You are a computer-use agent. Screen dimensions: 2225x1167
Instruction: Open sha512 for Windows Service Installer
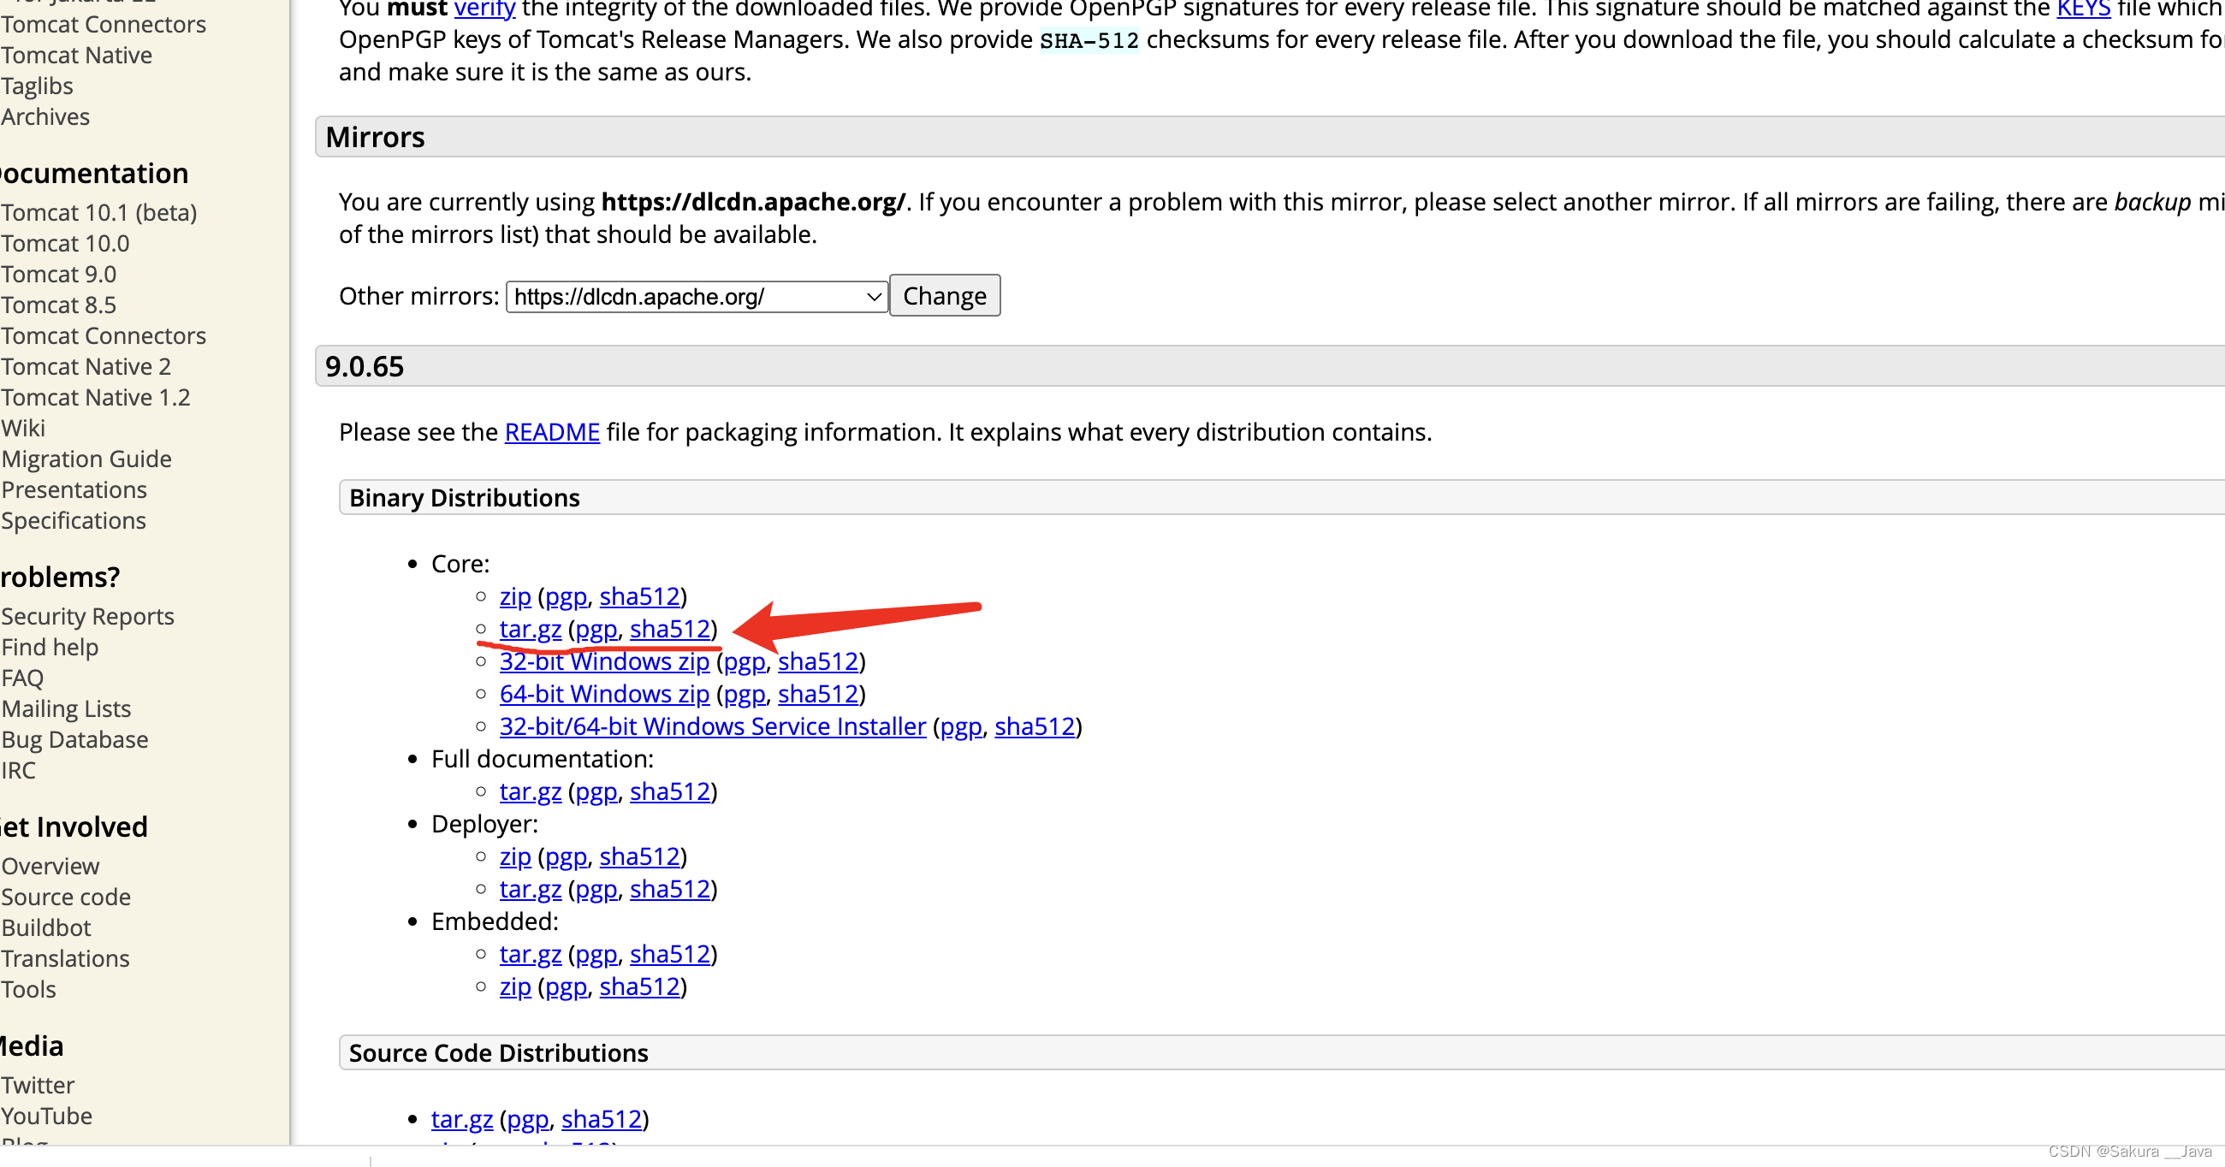[x=1034, y=727]
